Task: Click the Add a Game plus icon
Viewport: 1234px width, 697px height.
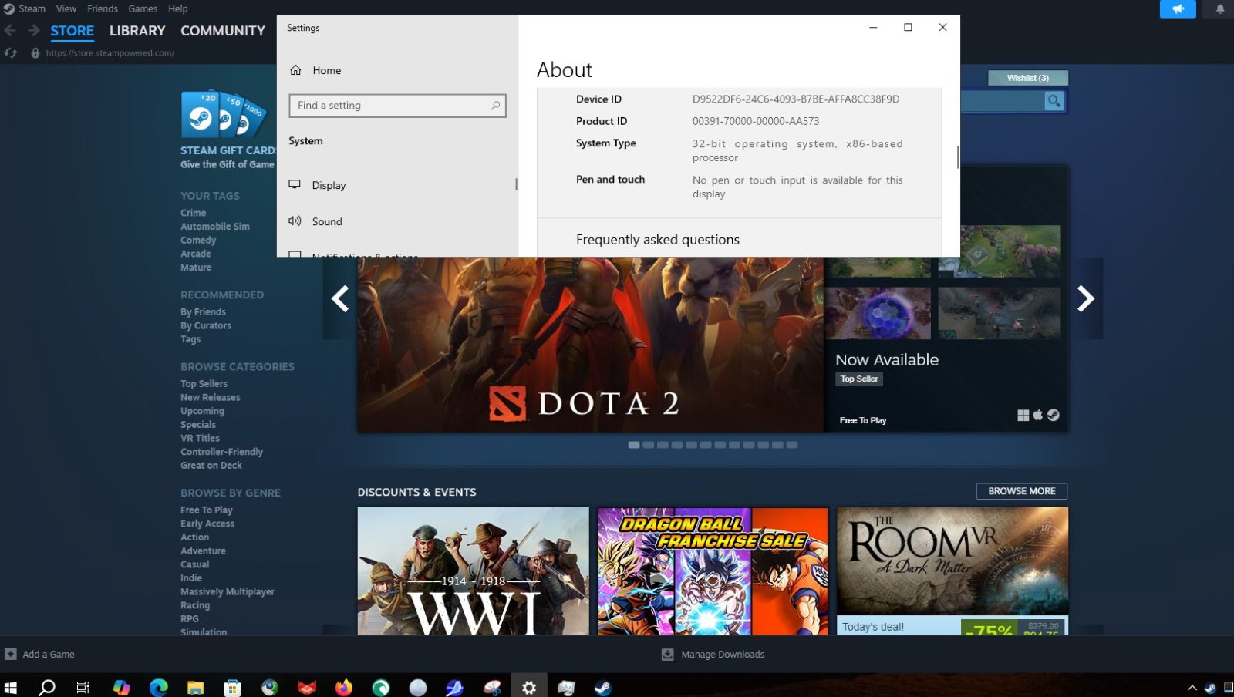Action: pyautogui.click(x=11, y=654)
